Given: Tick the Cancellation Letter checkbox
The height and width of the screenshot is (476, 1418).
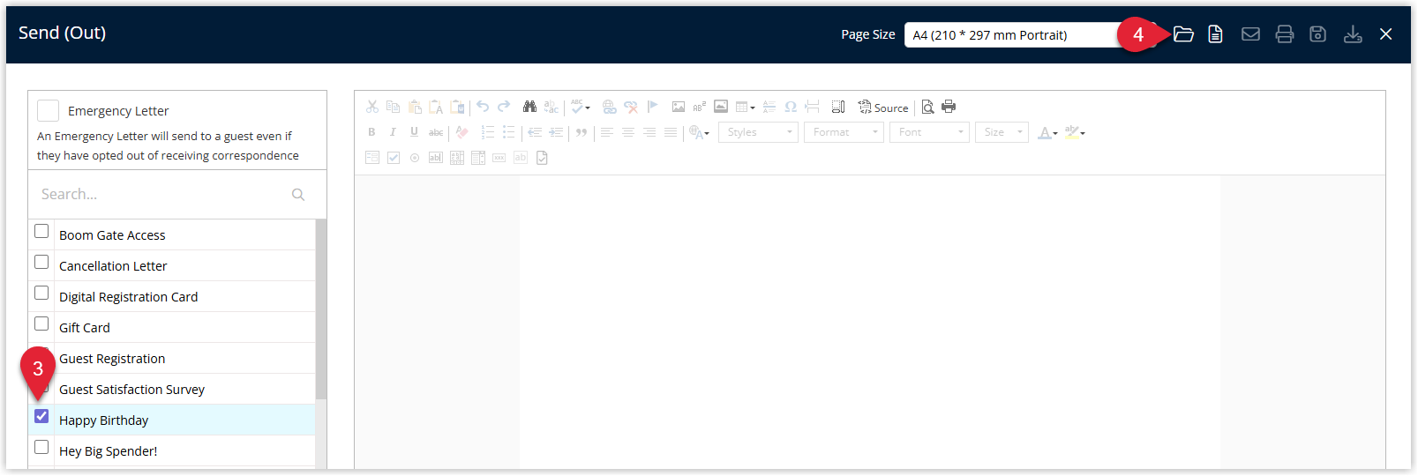Looking at the screenshot, I should 41,262.
